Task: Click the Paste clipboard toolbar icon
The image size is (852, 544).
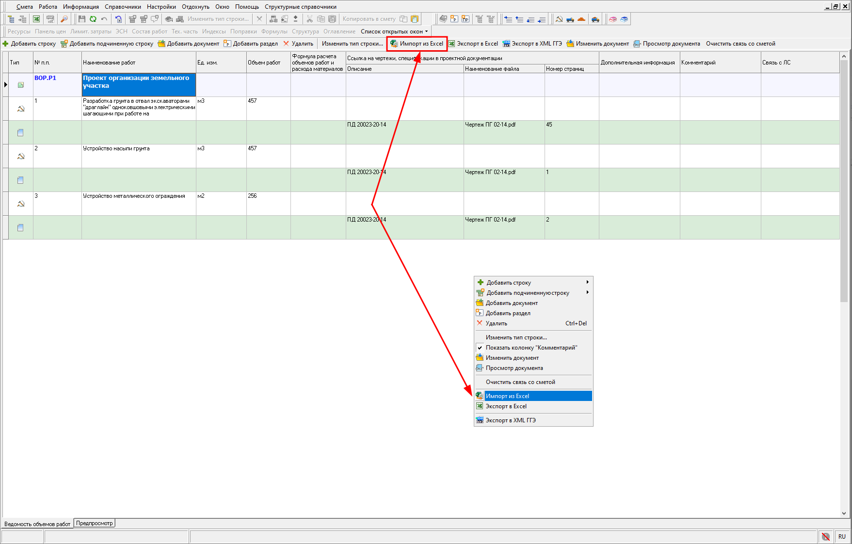Action: [332, 19]
